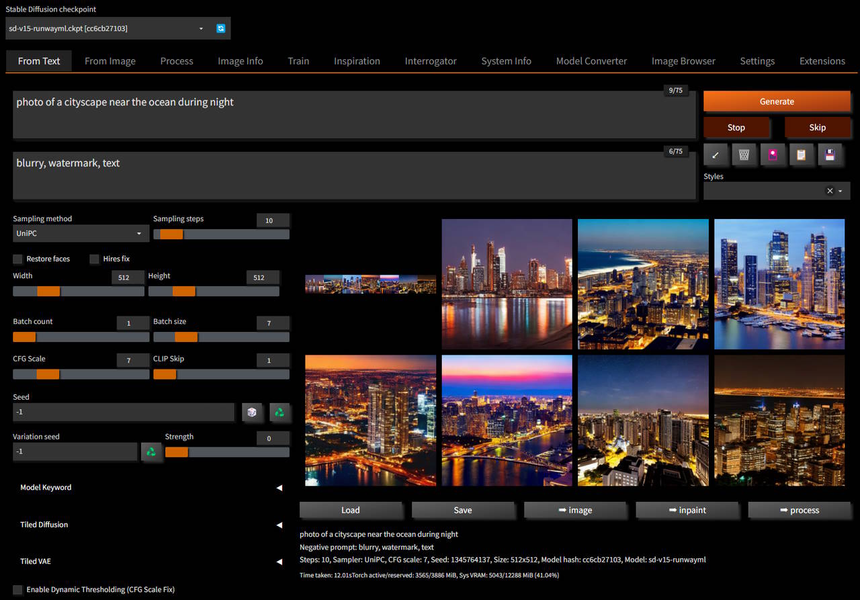Open the Settings tab
The image size is (860, 600).
pos(757,60)
